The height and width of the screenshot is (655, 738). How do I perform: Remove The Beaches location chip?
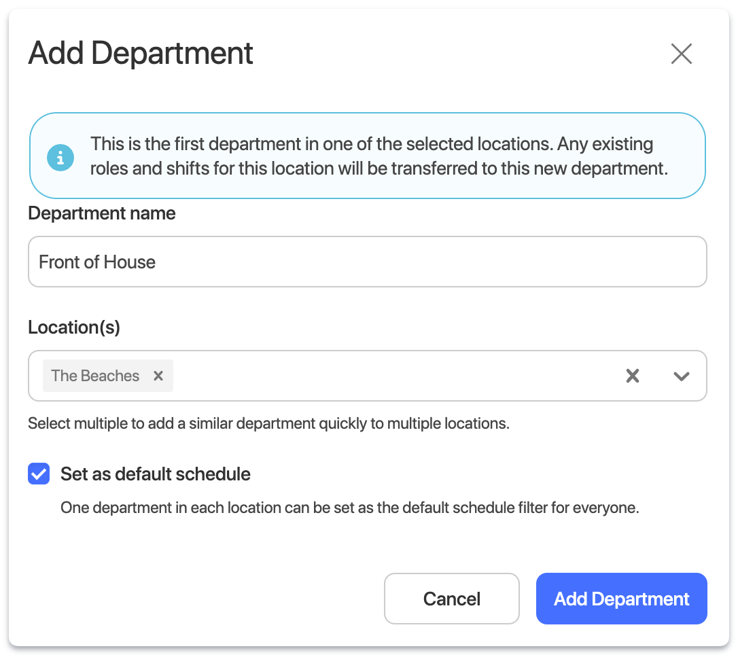click(x=158, y=376)
